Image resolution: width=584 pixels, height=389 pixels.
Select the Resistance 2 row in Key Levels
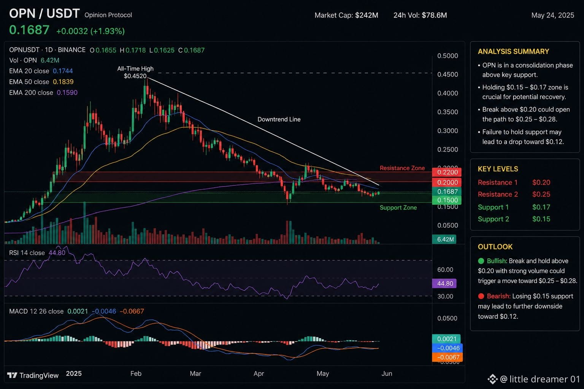514,194
